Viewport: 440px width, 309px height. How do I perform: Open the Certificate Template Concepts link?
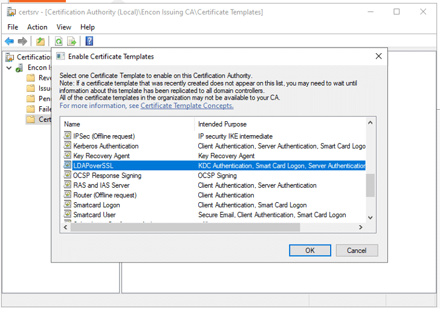click(187, 106)
